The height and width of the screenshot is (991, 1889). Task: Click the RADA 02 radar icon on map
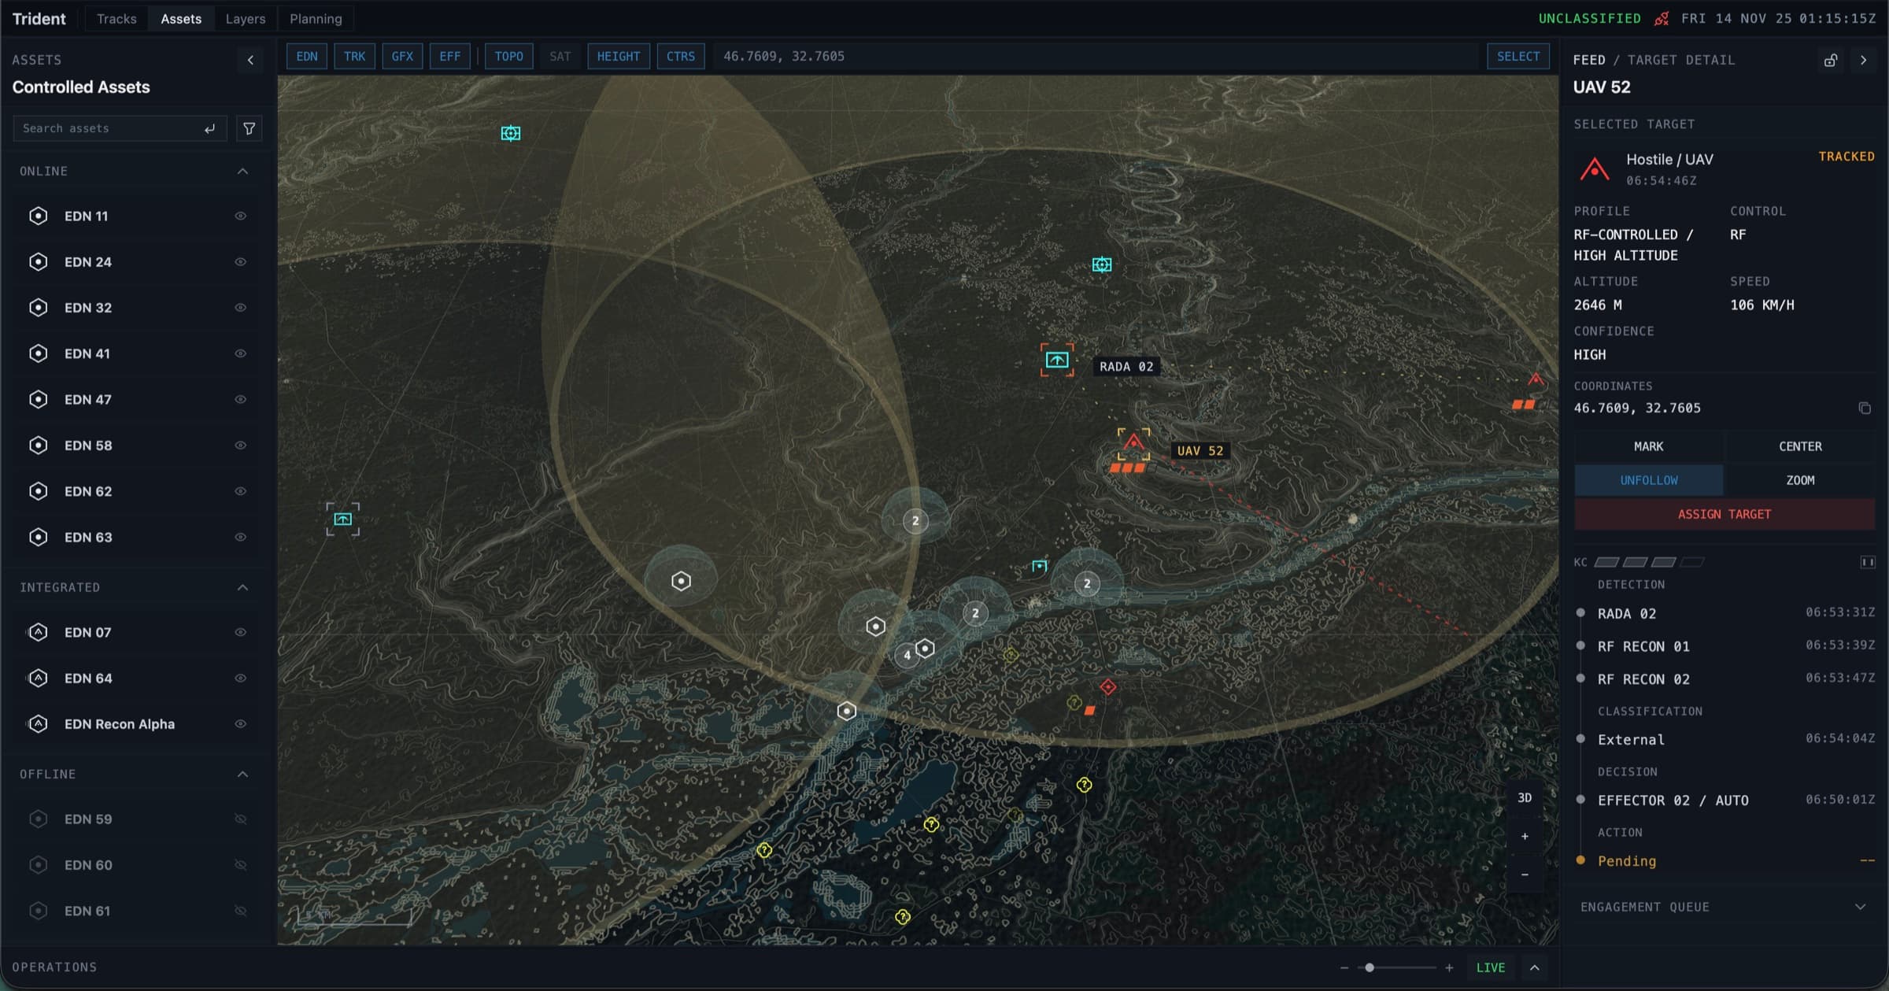point(1056,360)
